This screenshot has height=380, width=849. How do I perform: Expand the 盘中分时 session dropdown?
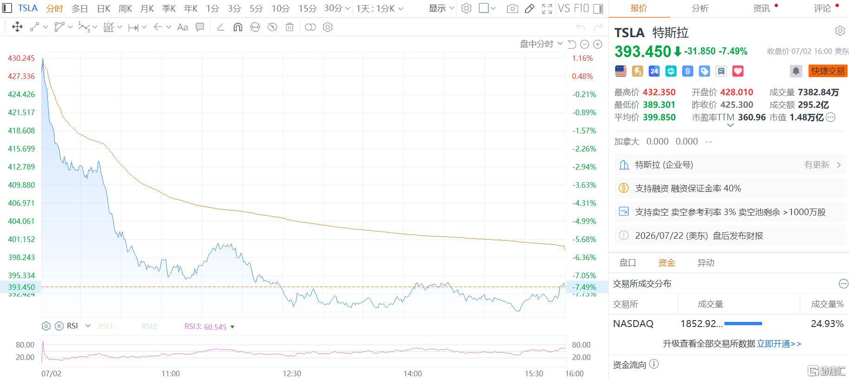tap(541, 44)
